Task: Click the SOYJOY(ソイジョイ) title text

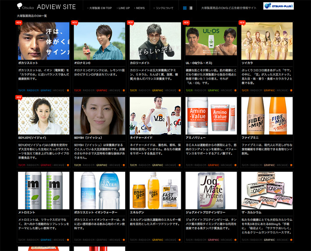Action: [32, 138]
